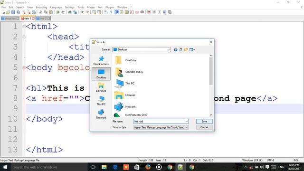Click the Save Recorded Macro icon
Screen dimensions: 304x171
(170, 12)
